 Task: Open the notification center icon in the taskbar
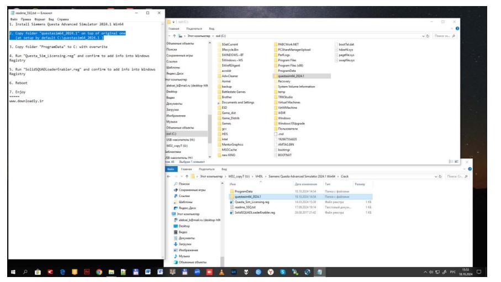click(479, 272)
